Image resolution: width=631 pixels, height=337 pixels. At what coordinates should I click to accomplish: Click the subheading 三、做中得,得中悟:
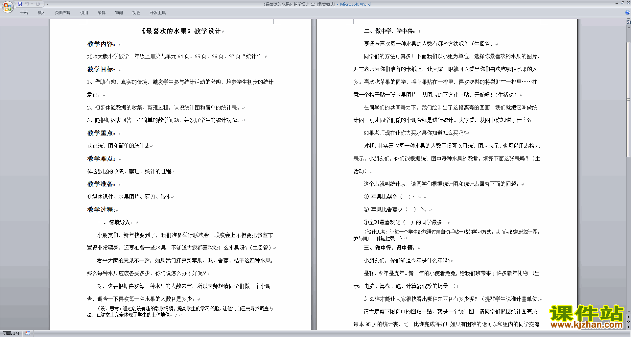[389, 248]
